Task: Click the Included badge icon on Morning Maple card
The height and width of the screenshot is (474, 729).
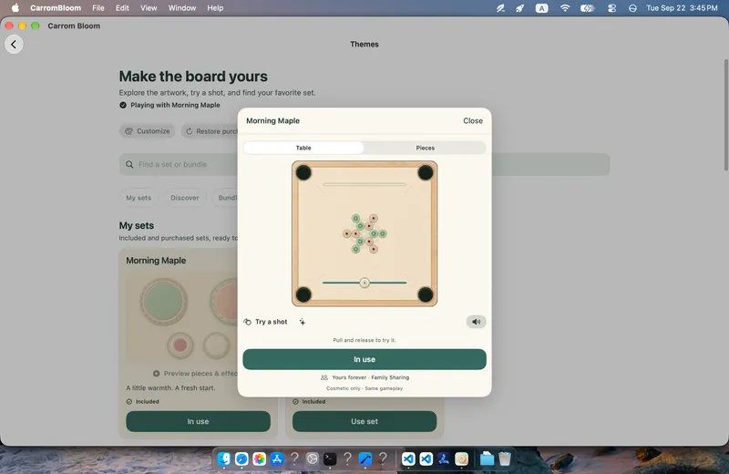Action: click(x=129, y=401)
